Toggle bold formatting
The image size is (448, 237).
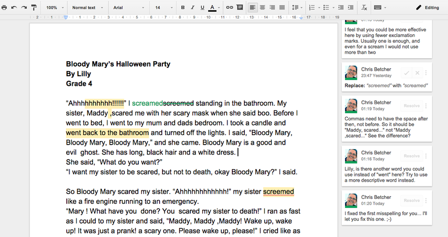point(184,8)
